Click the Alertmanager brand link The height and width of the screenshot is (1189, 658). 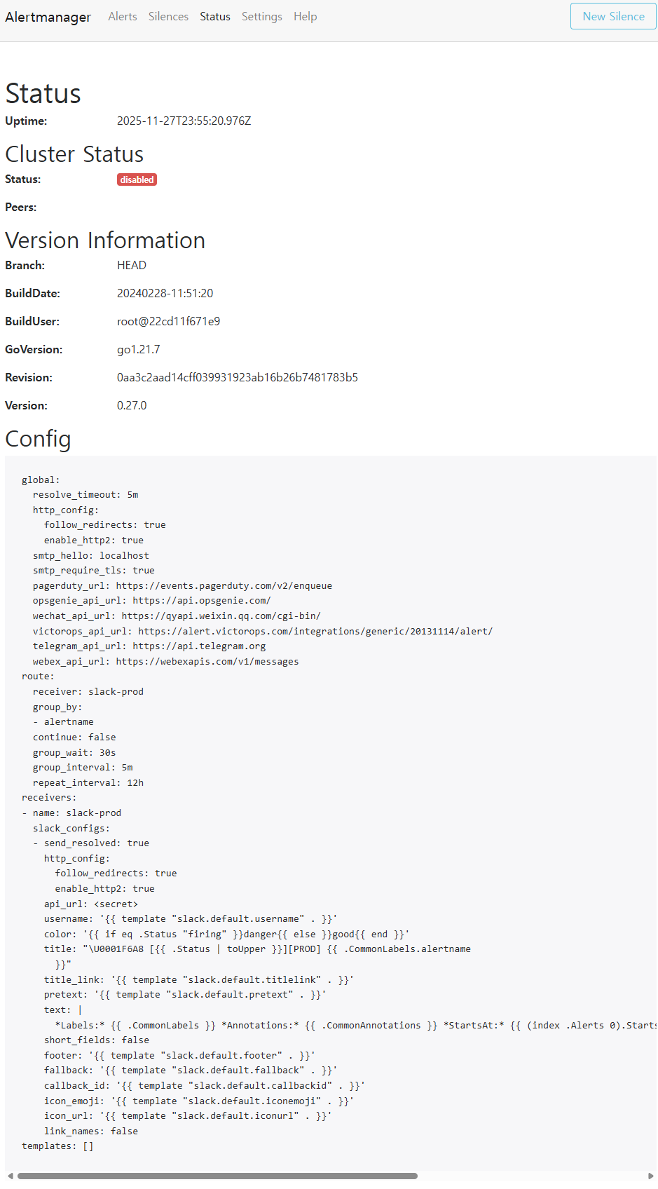[x=48, y=17]
